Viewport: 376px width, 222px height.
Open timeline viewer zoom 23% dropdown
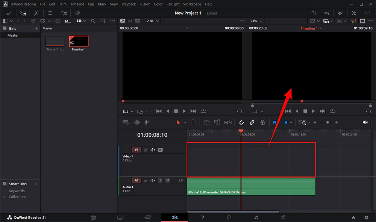coord(256,21)
